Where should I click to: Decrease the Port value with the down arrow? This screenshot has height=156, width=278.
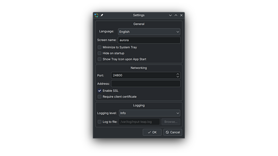(x=178, y=77)
